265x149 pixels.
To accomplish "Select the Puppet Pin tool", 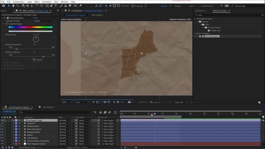I will (x=81, y=6).
